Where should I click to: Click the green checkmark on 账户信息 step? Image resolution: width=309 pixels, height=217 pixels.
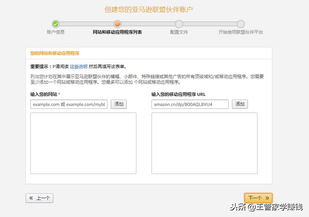point(55,24)
